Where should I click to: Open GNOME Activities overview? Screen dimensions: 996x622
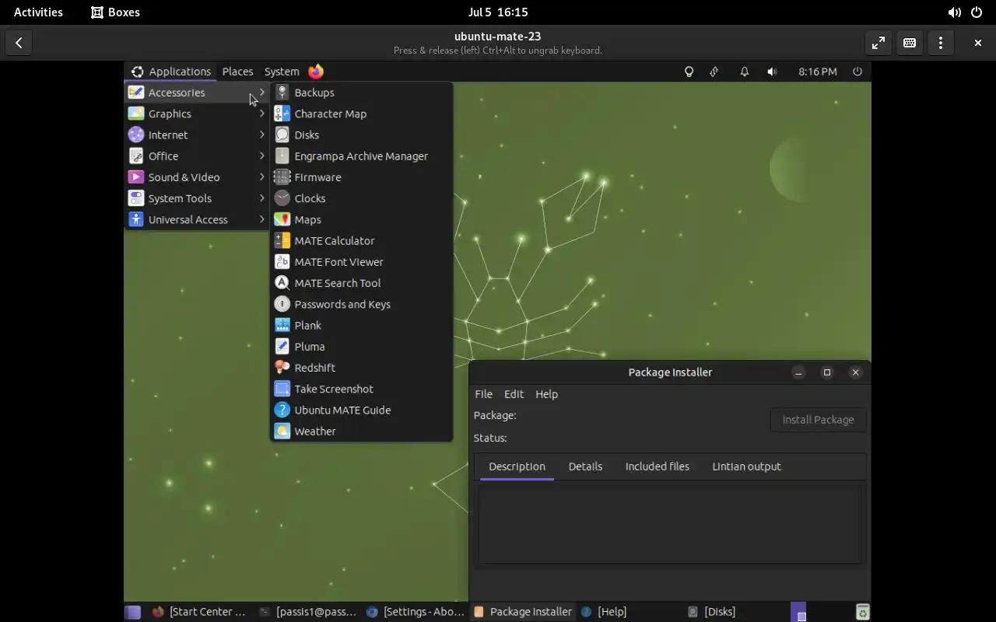(38, 12)
